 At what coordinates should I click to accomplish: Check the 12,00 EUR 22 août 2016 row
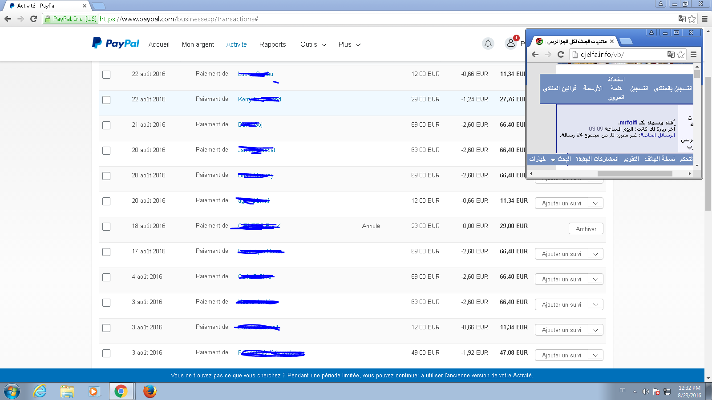pos(106,75)
